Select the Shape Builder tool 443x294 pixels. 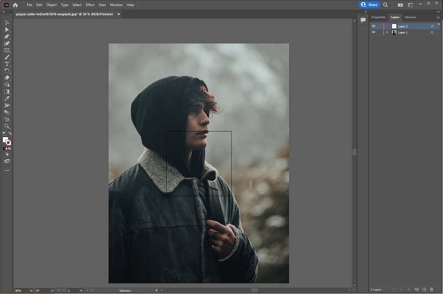[x=7, y=85]
